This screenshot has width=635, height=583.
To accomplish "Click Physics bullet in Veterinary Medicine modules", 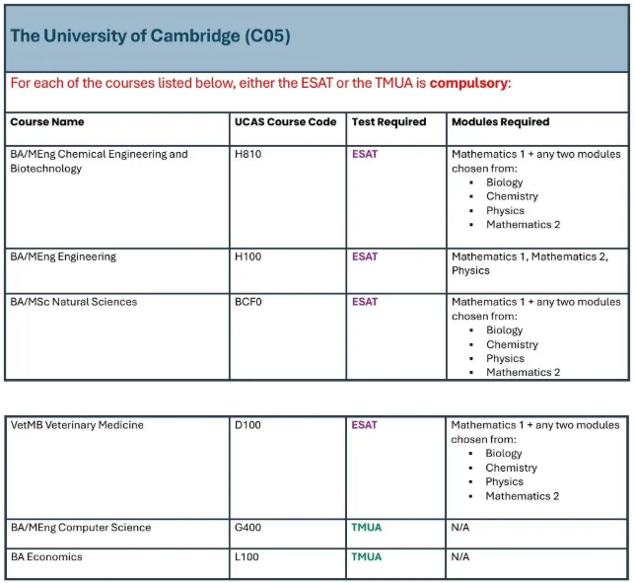I will coord(504,482).
